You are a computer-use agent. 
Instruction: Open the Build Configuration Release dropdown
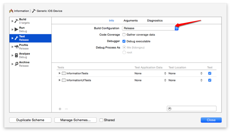pos(150,28)
